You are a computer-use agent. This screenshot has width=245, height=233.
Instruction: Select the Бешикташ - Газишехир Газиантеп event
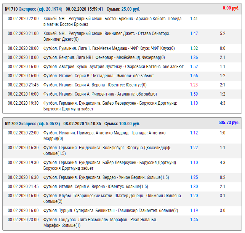point(110,211)
